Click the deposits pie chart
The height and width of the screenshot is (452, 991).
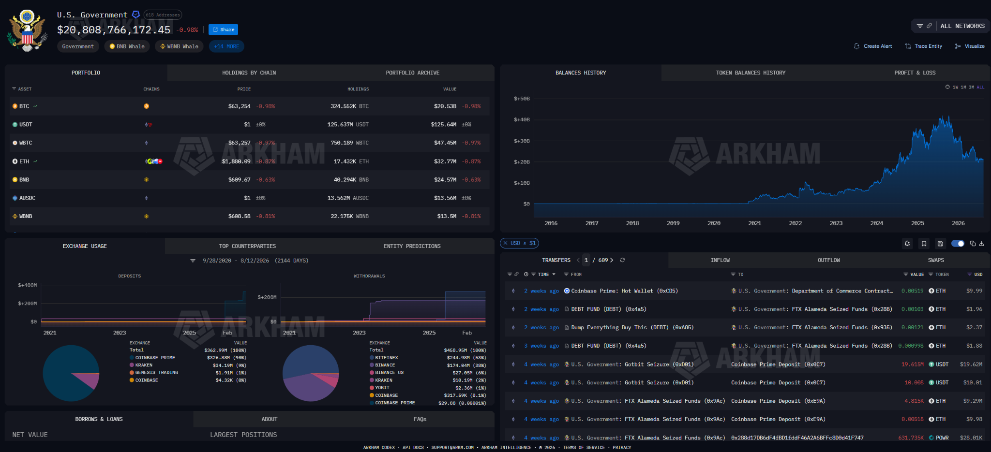coord(71,373)
